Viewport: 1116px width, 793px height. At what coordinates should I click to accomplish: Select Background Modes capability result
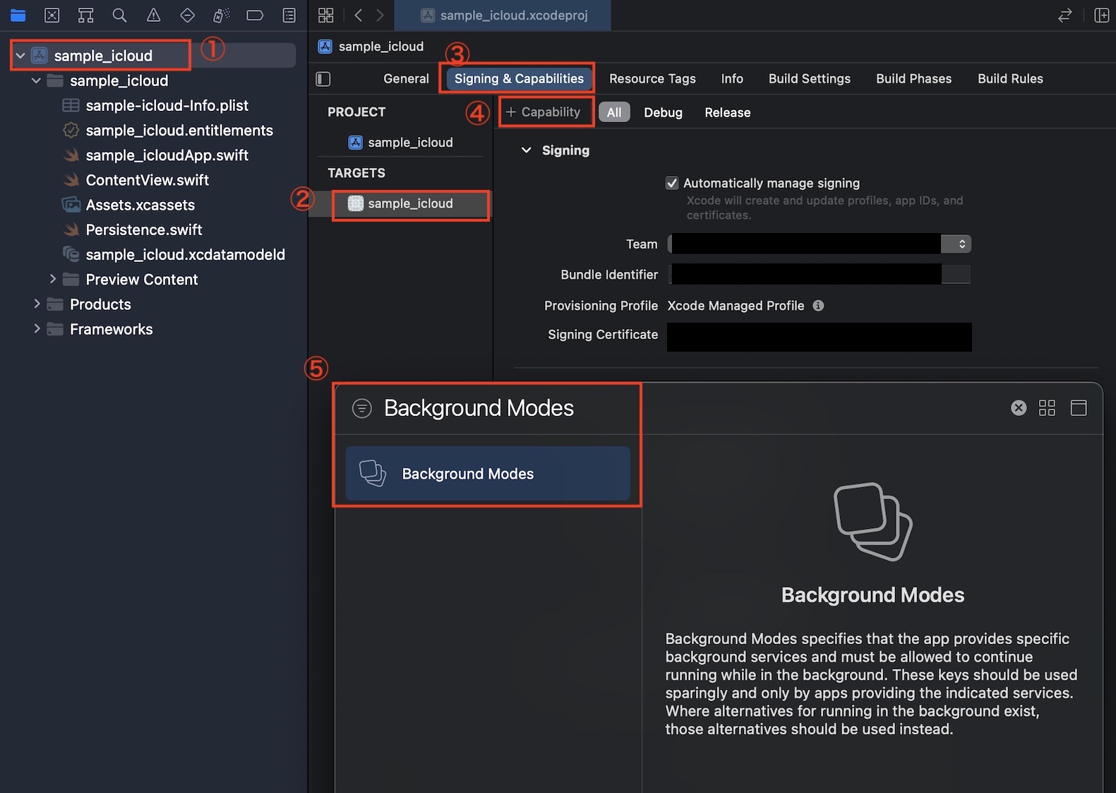coord(488,474)
